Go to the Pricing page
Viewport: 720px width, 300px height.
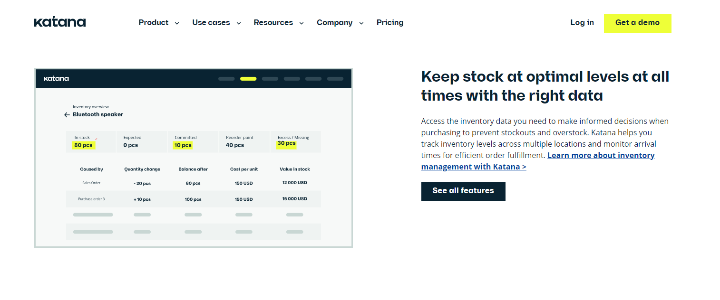389,23
